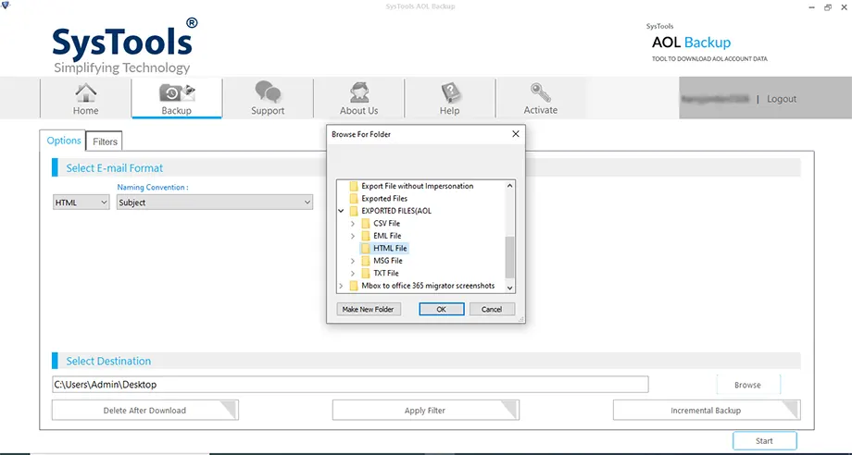Screen dimensions: 852x455
Task: Select the TXT File folder icon
Action: click(366, 274)
